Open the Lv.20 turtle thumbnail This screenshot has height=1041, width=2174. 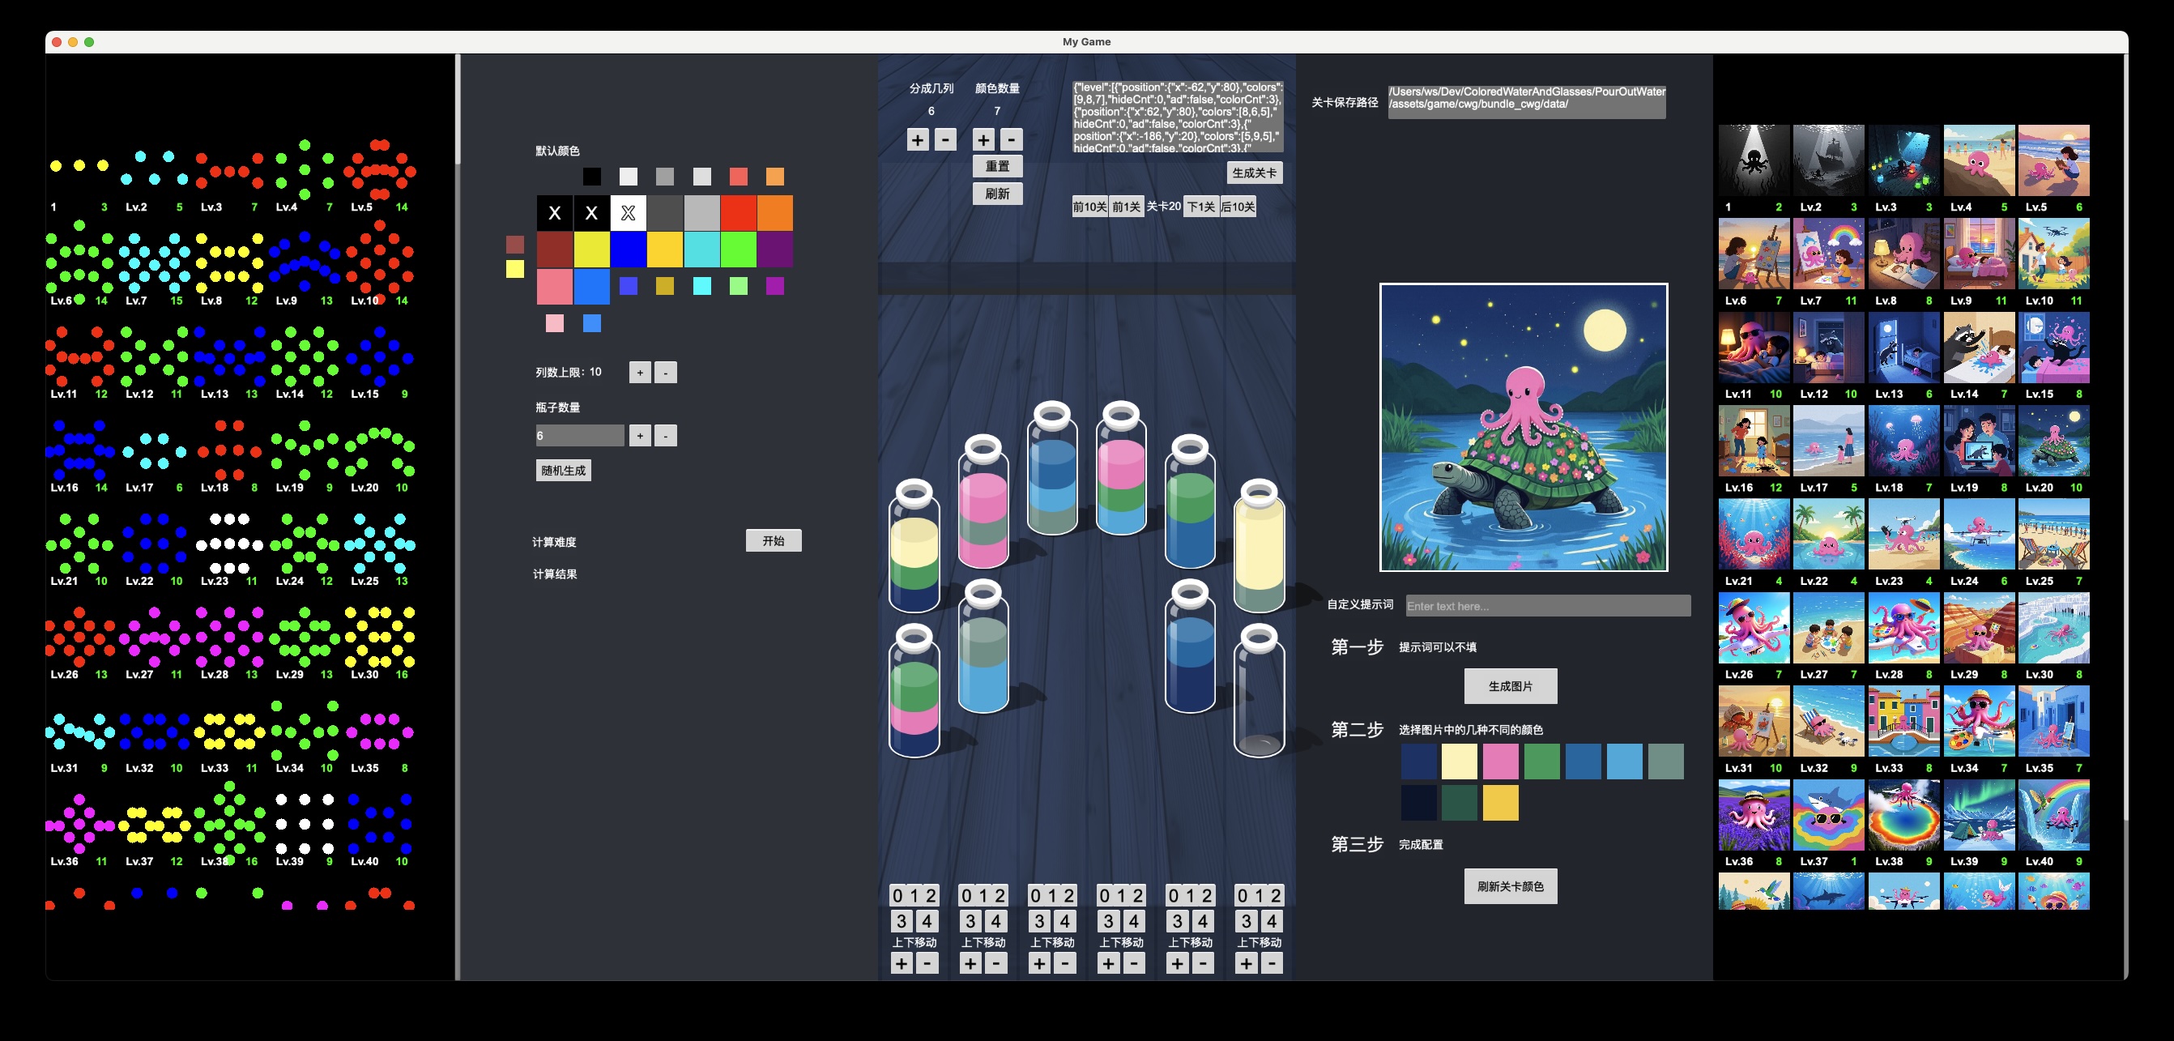[x=2053, y=442]
